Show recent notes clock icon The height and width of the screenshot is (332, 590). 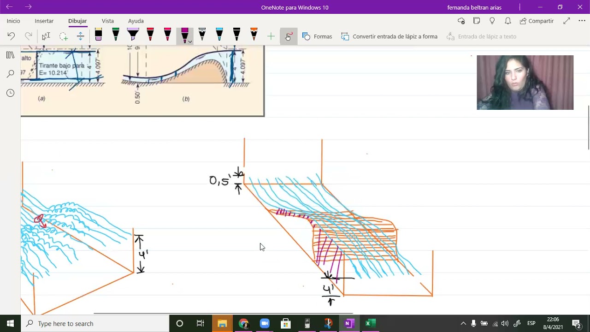10,93
